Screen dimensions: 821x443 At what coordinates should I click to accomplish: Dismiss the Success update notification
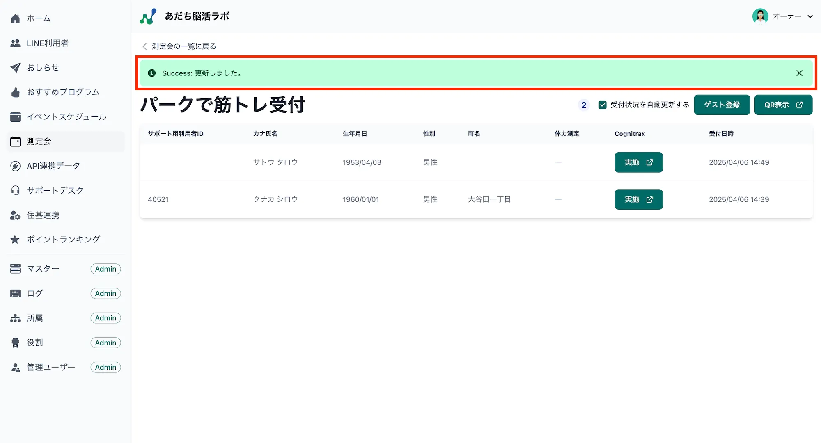coord(799,73)
